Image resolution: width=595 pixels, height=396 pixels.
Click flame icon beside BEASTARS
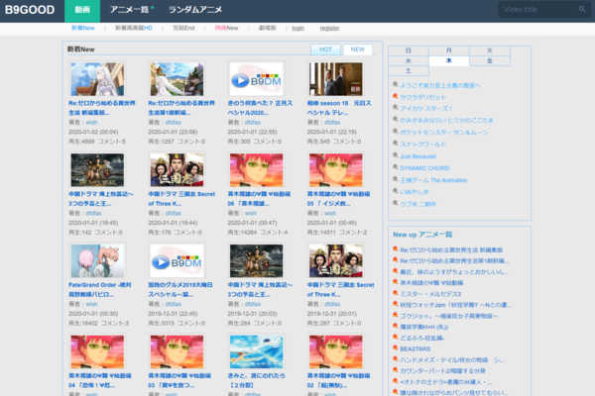tap(396, 347)
